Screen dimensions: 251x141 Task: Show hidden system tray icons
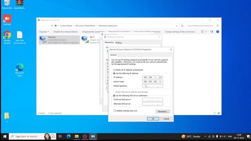(x=205, y=136)
